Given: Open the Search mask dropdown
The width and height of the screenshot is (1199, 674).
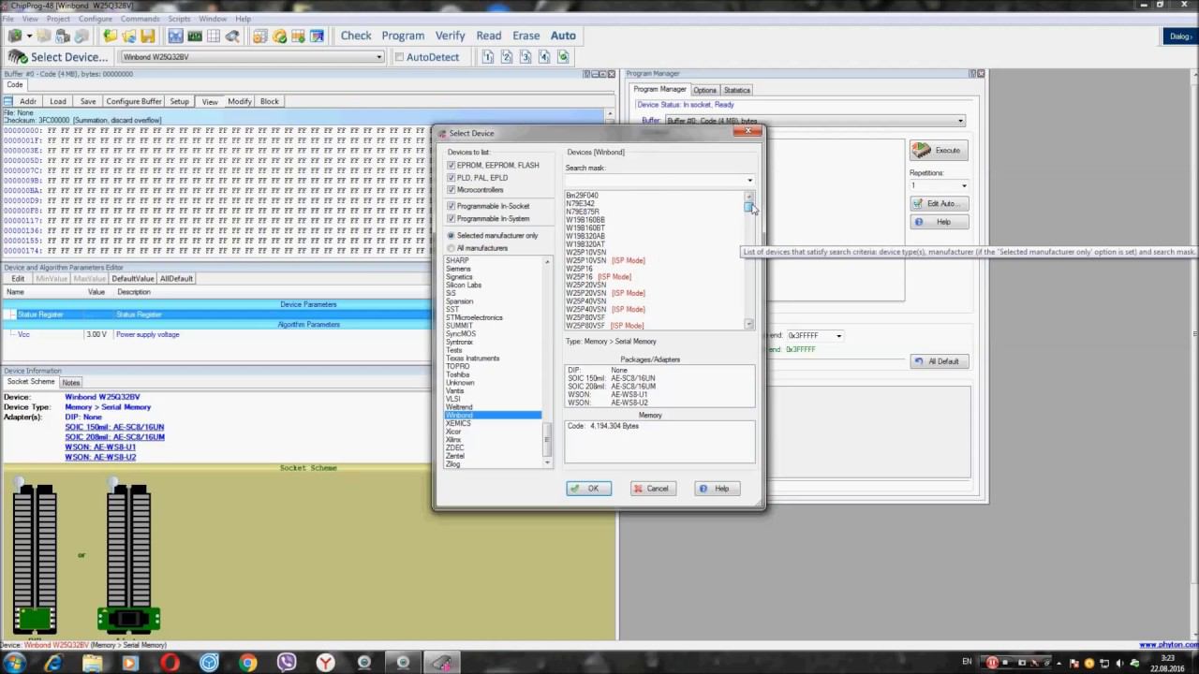Looking at the screenshot, I should click(x=749, y=180).
